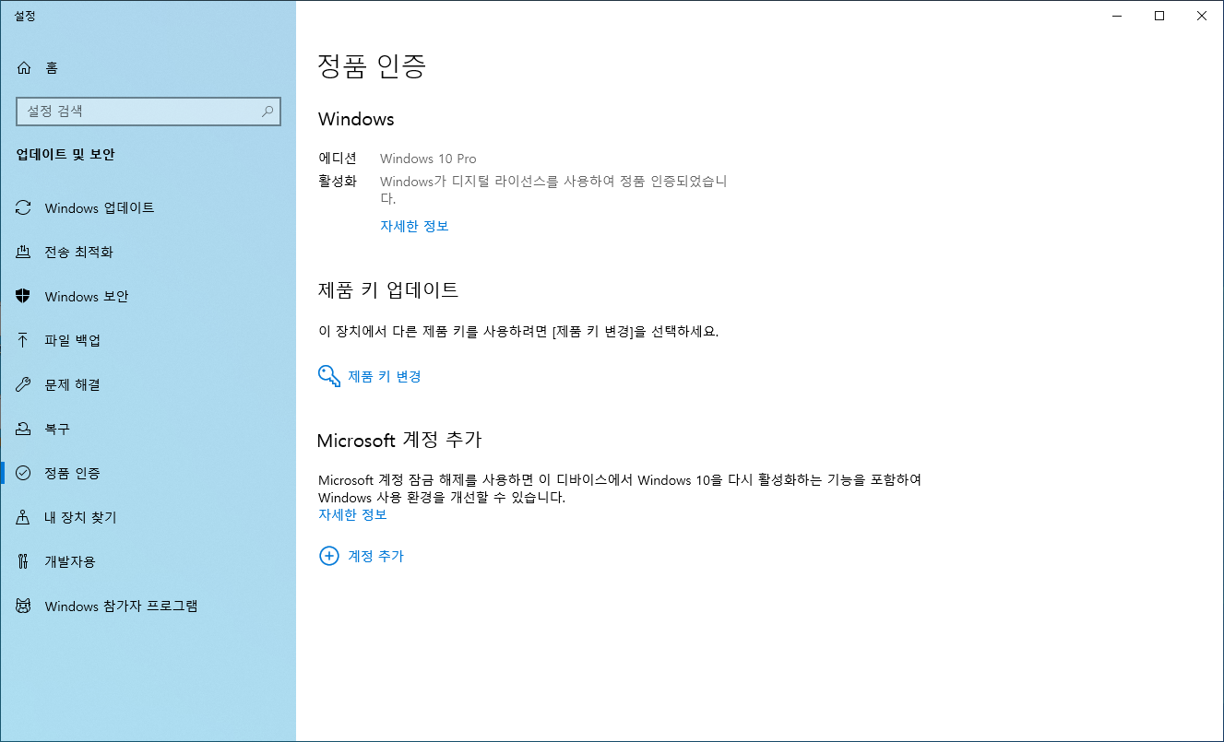This screenshot has width=1224, height=742.
Task: Click the Home icon in sidebar
Action: 24,68
